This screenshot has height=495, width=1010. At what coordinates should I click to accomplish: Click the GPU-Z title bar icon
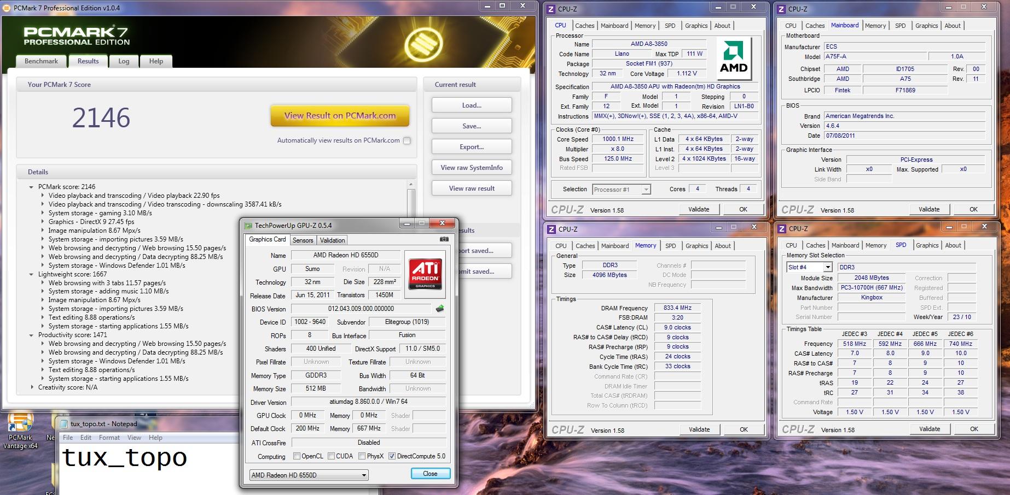(x=248, y=225)
